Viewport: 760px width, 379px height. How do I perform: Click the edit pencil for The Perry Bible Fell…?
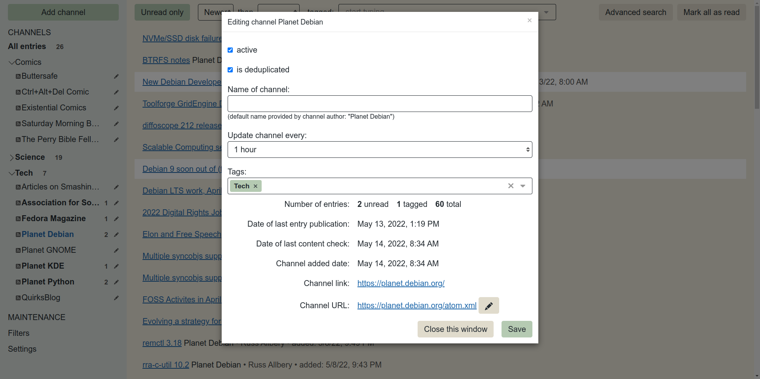pyautogui.click(x=116, y=140)
